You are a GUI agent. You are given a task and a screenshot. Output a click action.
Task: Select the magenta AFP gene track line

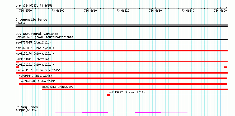coord(122,113)
